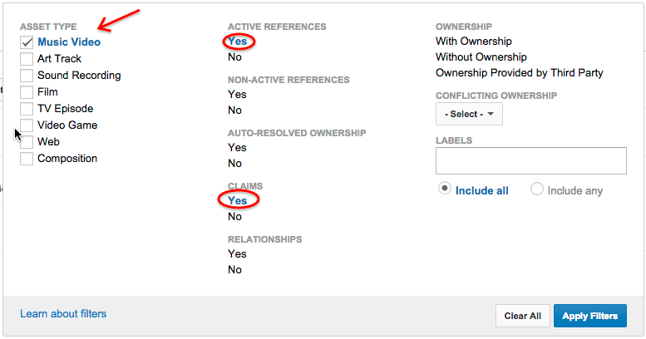Open the Learn about filters link

click(x=63, y=313)
